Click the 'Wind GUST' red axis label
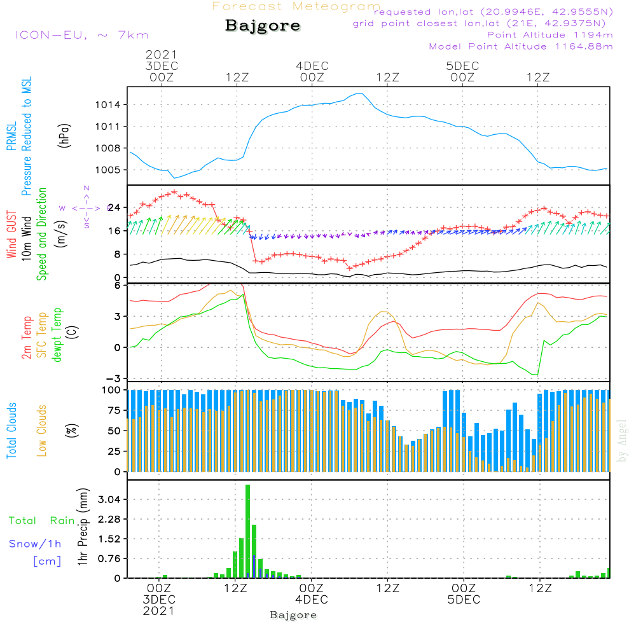 click(x=11, y=234)
